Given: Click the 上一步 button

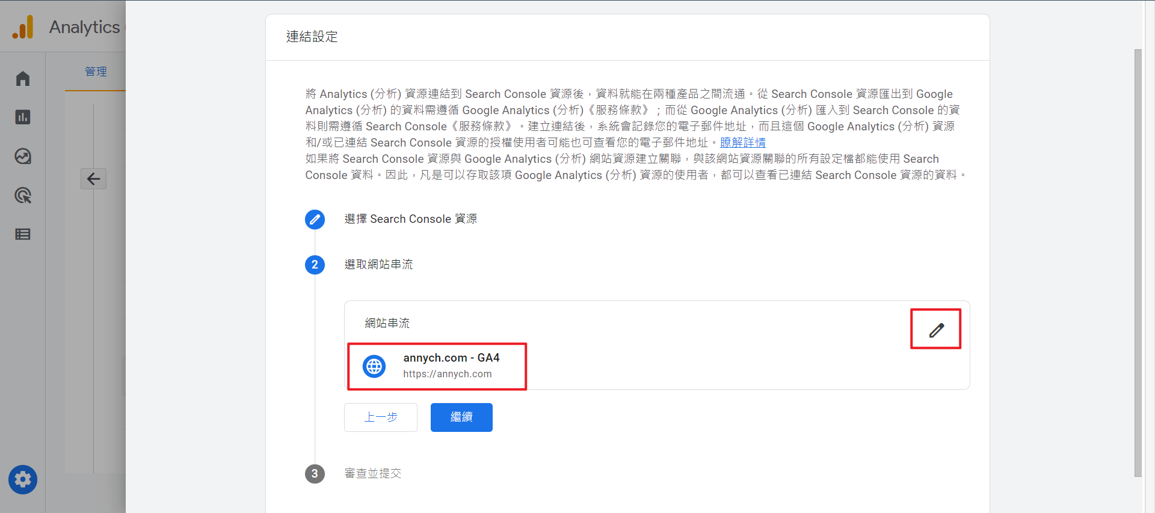Looking at the screenshot, I should pyautogui.click(x=381, y=417).
